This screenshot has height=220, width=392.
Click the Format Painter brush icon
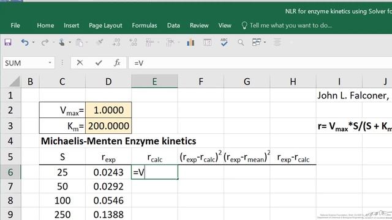[99, 42]
